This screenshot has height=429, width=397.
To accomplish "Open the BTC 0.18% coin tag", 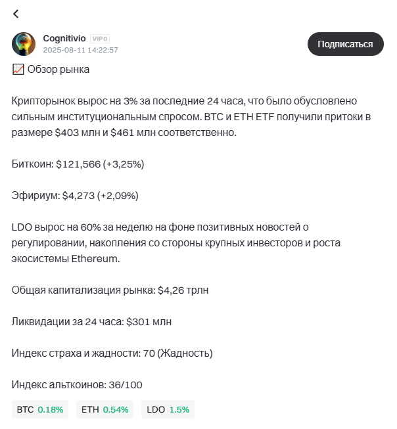I will tap(40, 409).
